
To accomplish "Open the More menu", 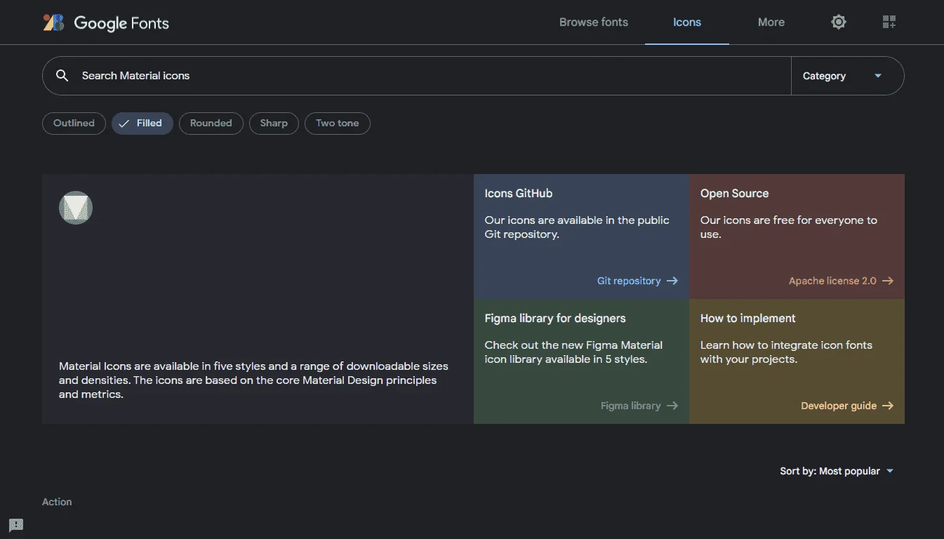I will 771,22.
